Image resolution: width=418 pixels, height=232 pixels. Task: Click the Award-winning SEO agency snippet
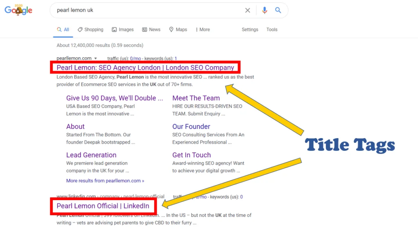coord(208,167)
